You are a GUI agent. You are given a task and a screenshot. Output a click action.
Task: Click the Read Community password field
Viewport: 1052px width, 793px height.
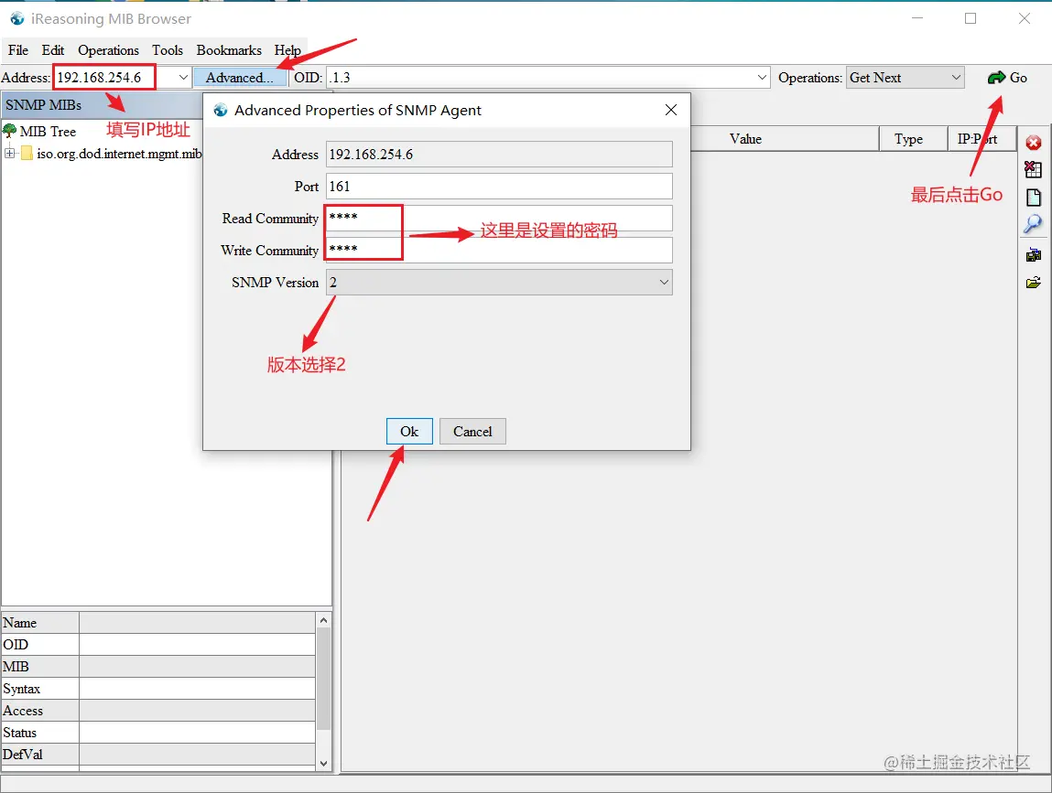pos(499,218)
